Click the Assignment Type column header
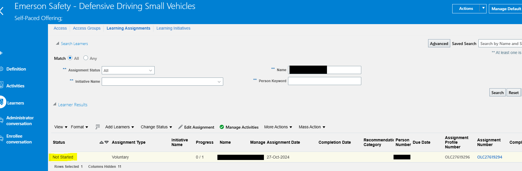 pos(128,142)
